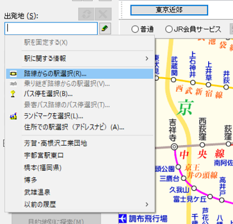Select the JR会員サービス radio button
This screenshot has width=233, height=224.
click(x=169, y=29)
